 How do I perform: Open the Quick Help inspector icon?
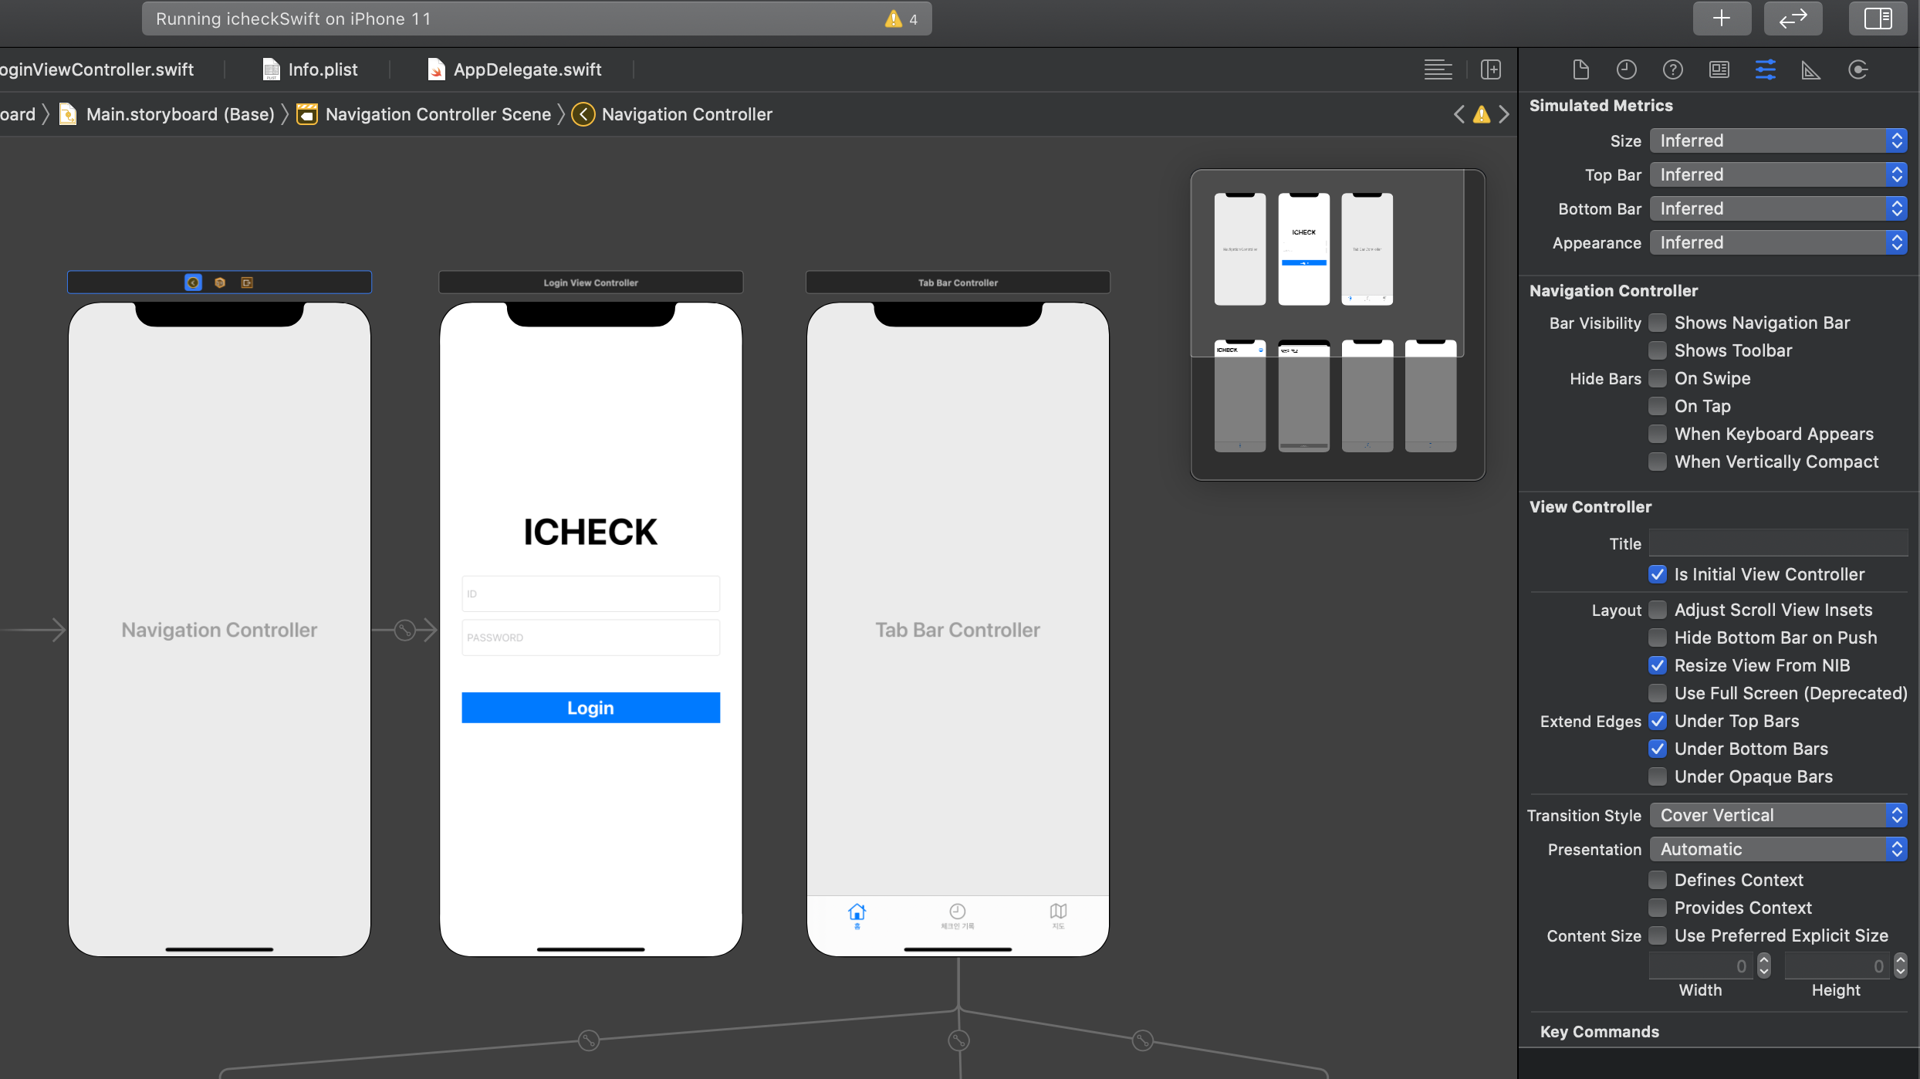coord(1672,70)
